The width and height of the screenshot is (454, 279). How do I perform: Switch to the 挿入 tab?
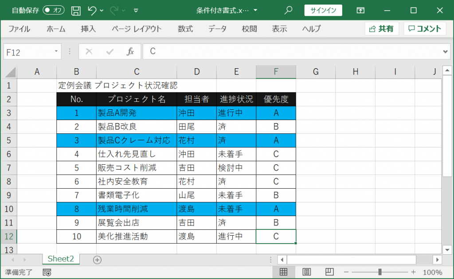(88, 29)
